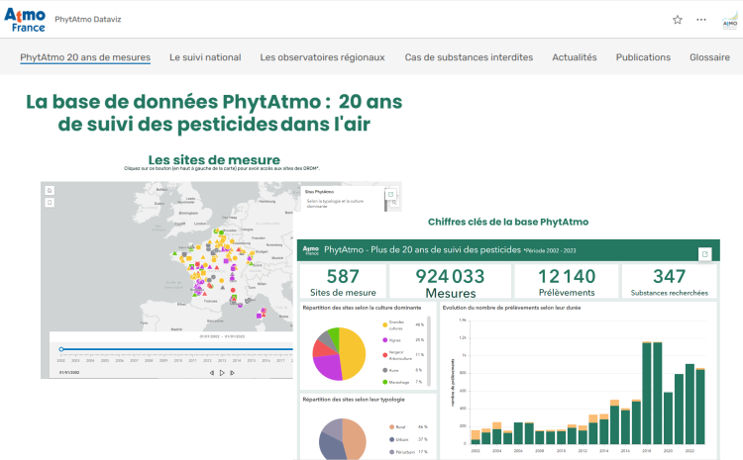743x460 pixels.
Task: Toggle the Vignes purple legend swatch
Action: (x=384, y=339)
